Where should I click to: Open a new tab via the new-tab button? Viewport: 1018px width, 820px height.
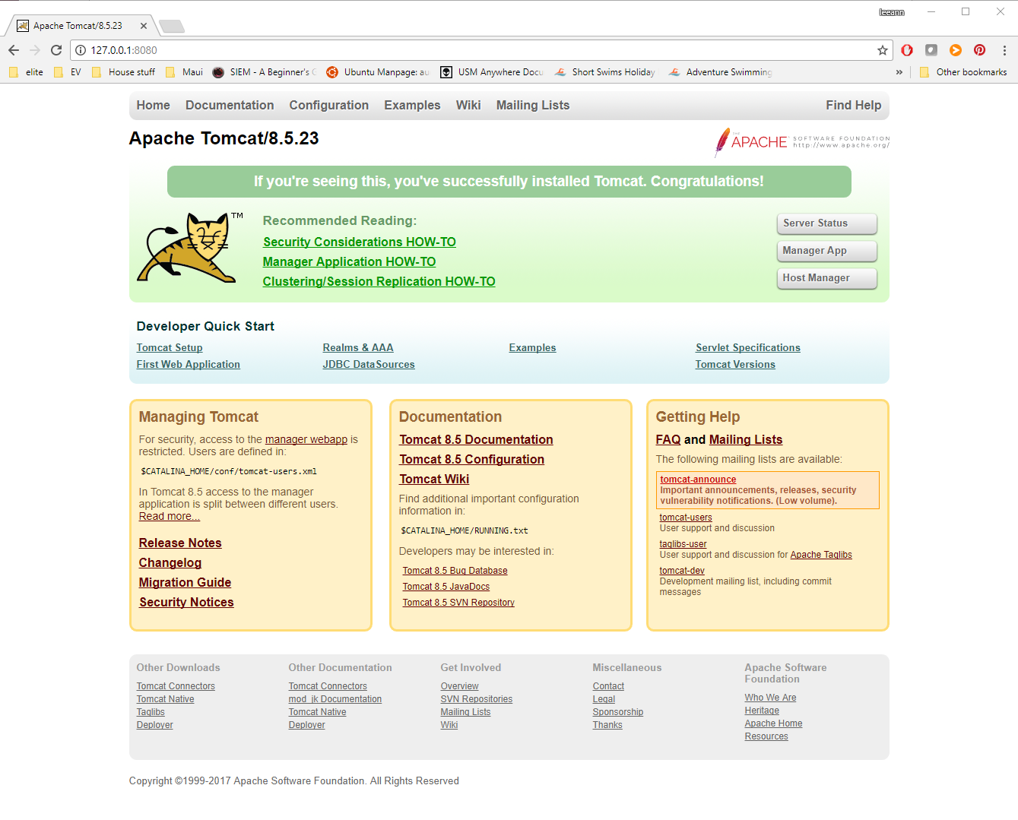tap(172, 27)
